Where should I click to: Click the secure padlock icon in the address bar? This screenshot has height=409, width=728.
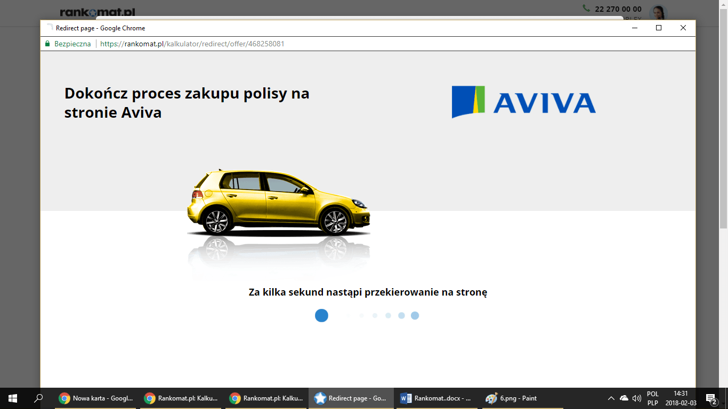tap(47, 44)
